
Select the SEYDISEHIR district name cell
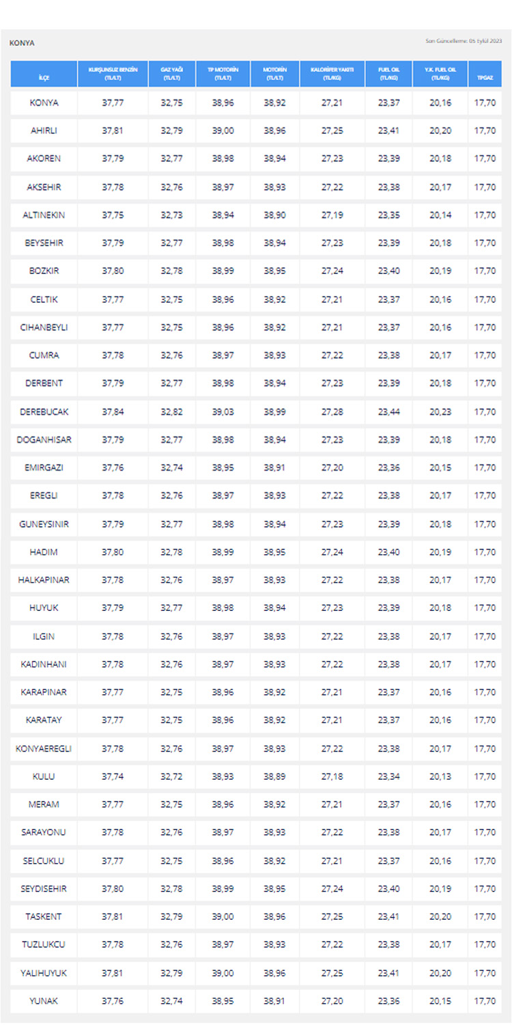[44, 889]
